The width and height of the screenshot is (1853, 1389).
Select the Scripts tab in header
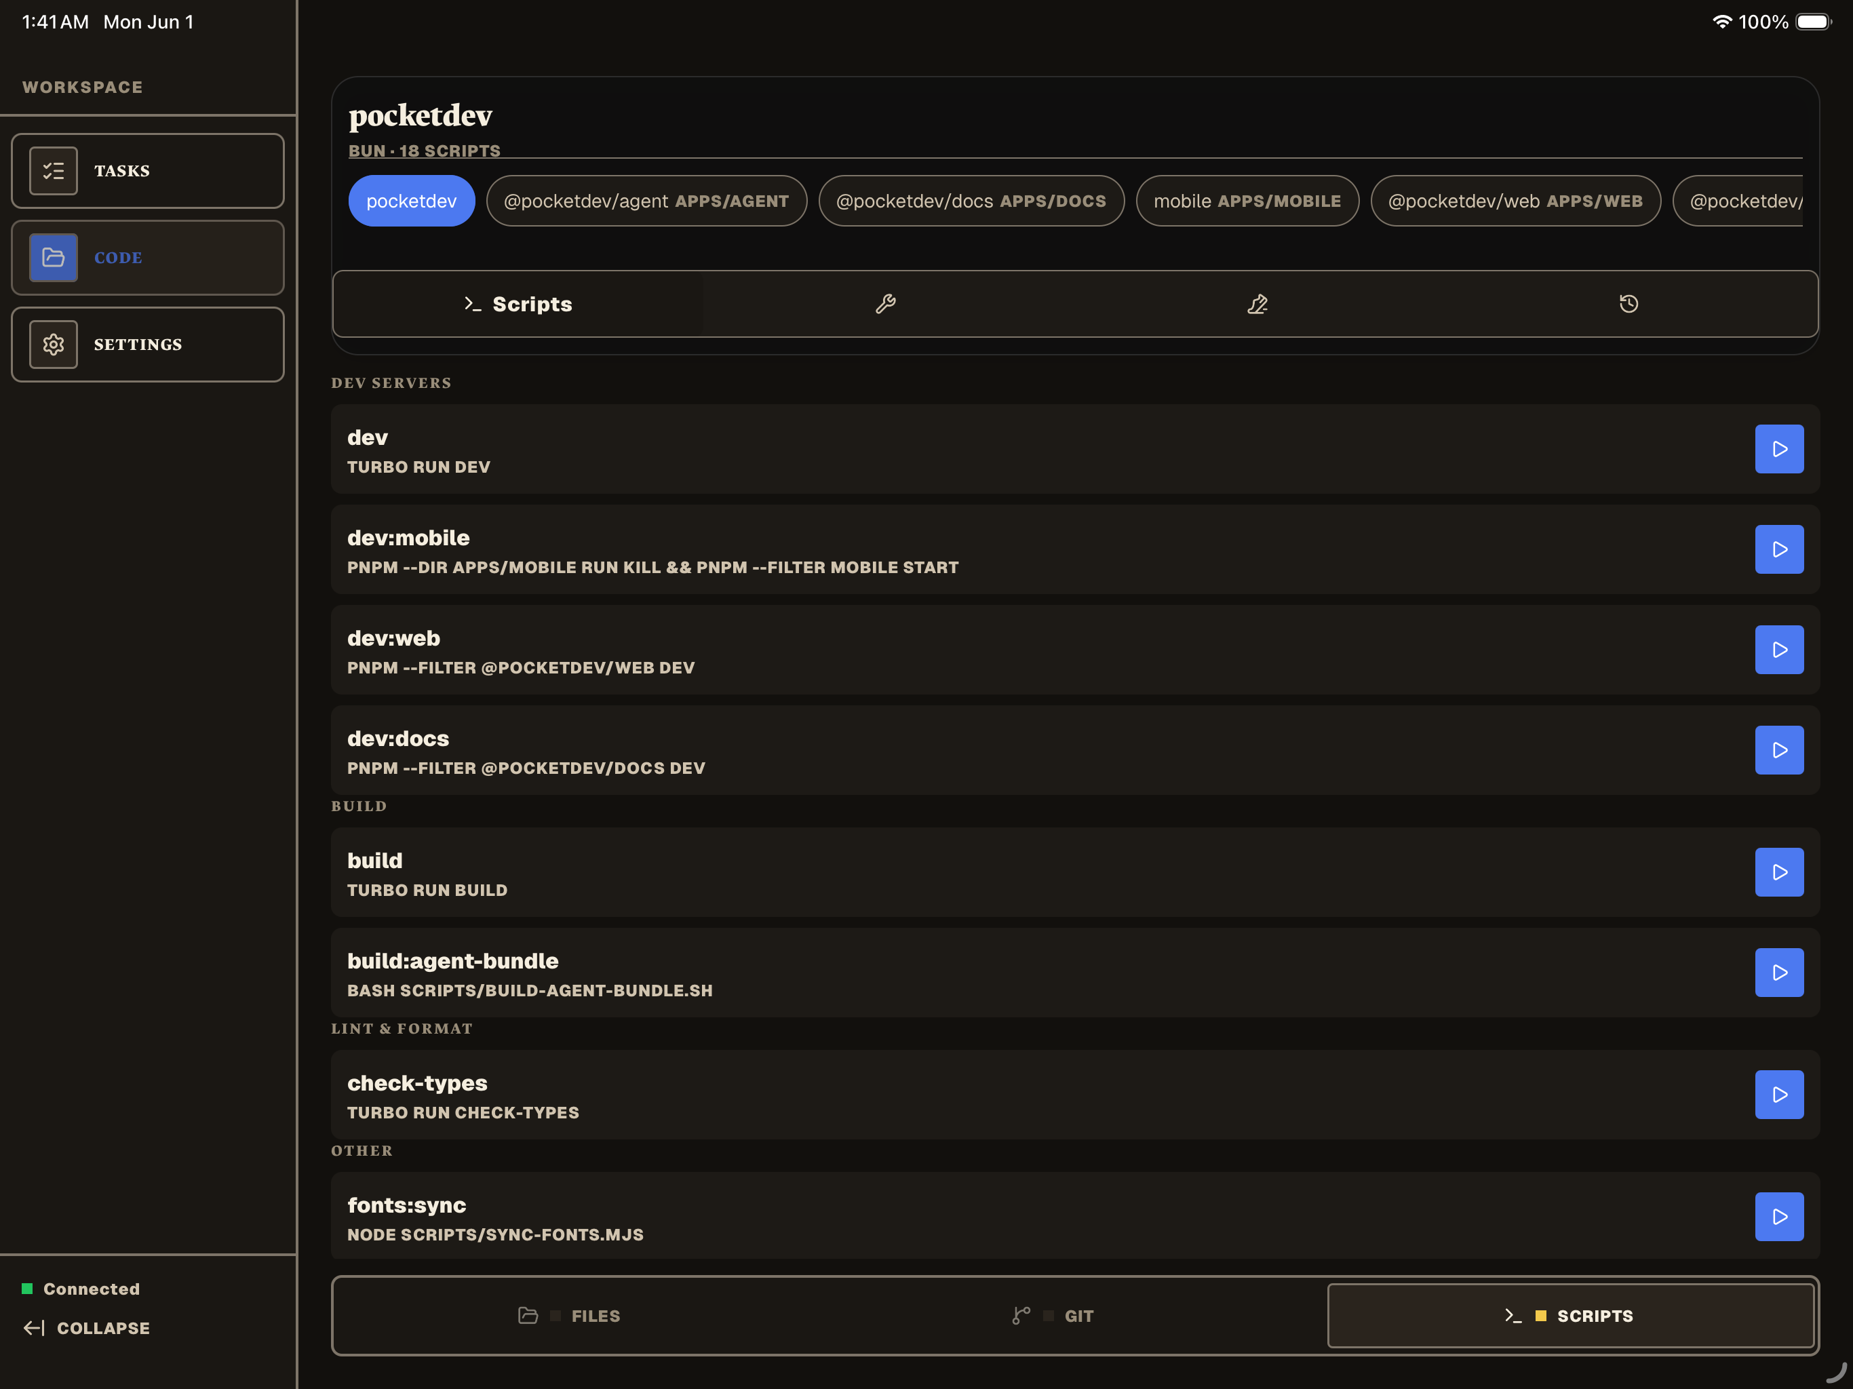click(519, 304)
